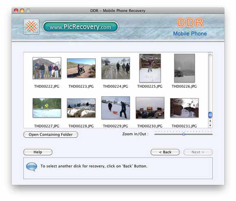Select thumbnail of THD00228.JPG
236x201 pixels.
click(81, 108)
